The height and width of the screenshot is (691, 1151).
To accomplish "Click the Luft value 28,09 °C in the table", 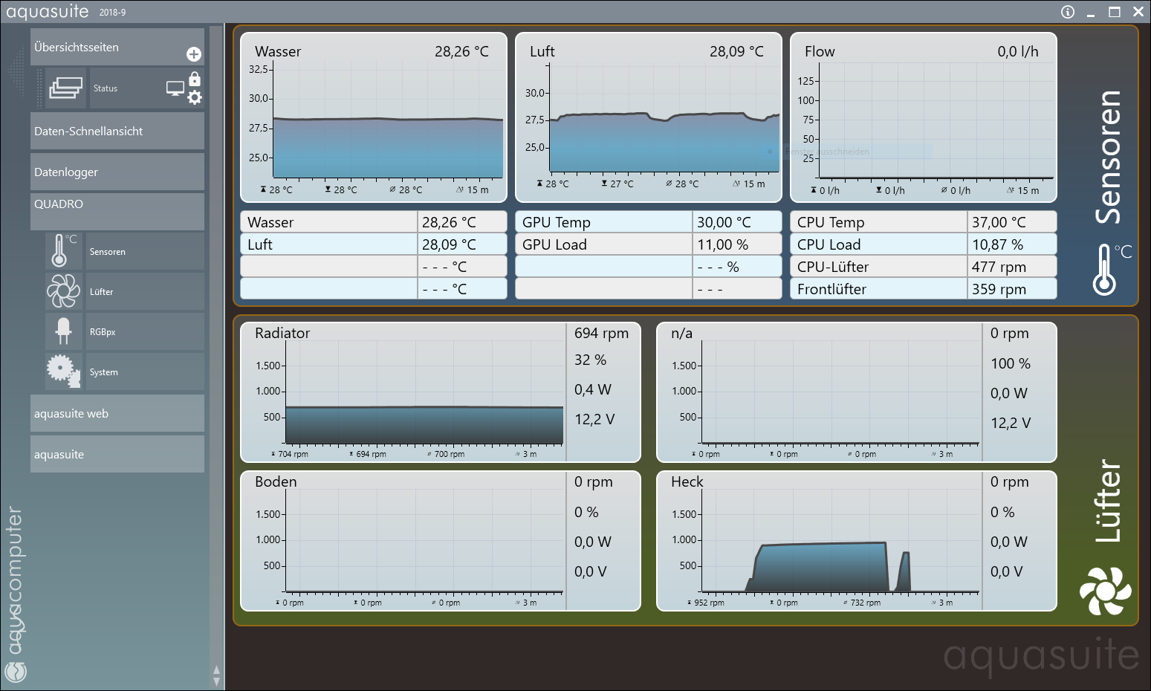I will click(x=449, y=244).
